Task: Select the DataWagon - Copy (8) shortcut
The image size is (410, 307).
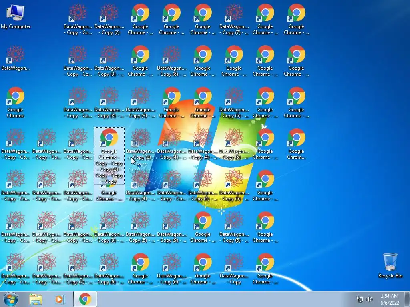Action: click(171, 61)
